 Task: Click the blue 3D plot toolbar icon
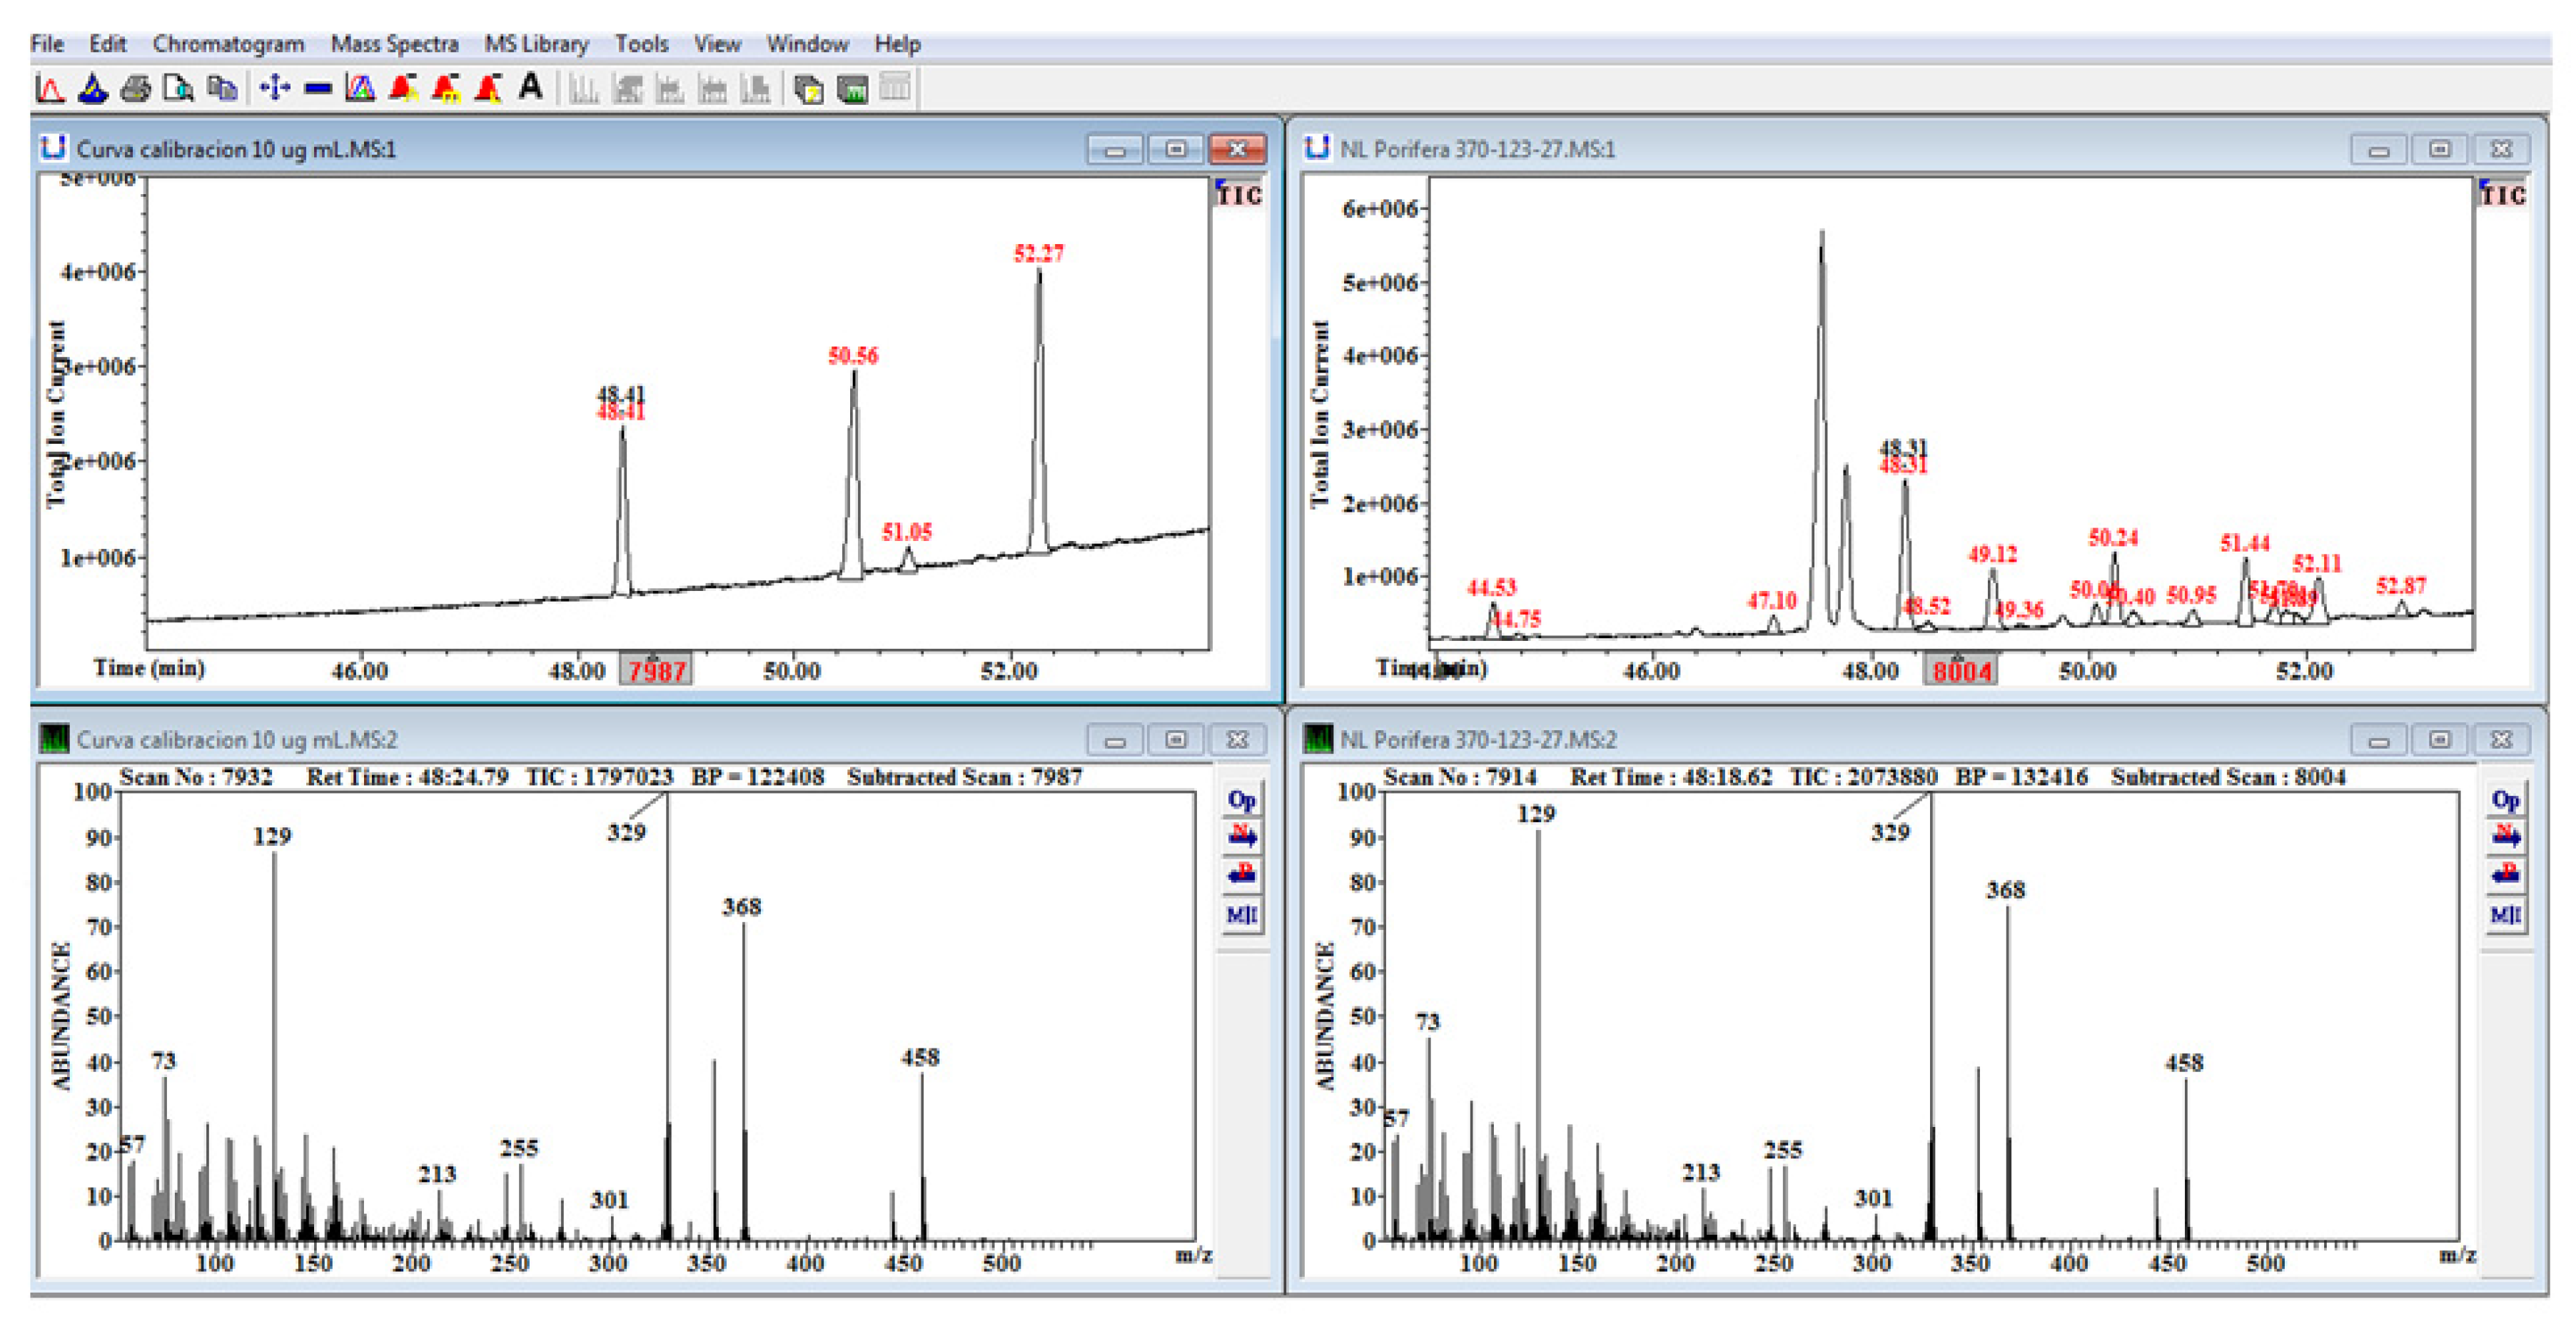click(x=93, y=89)
